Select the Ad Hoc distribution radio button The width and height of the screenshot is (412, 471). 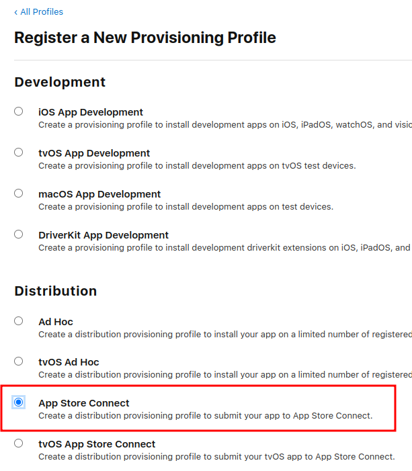pos(19,321)
